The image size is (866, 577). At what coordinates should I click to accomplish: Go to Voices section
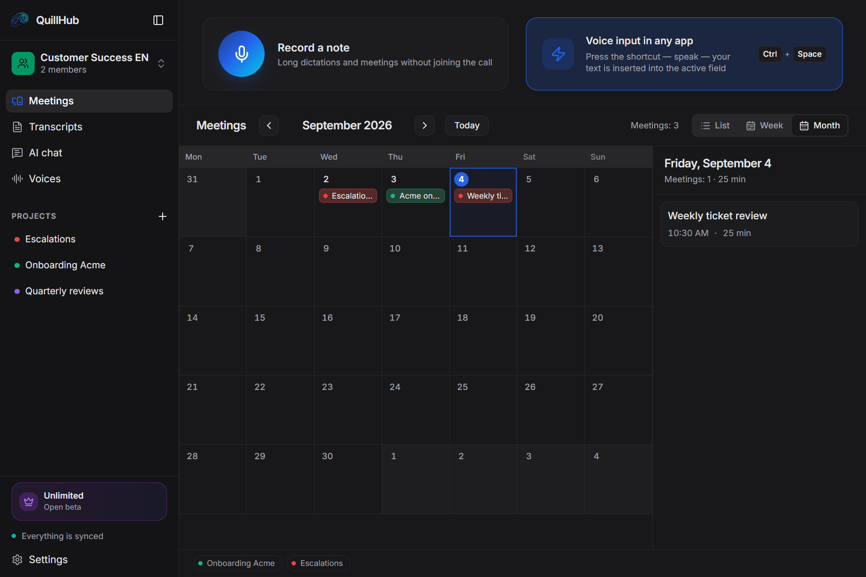pyautogui.click(x=89, y=179)
